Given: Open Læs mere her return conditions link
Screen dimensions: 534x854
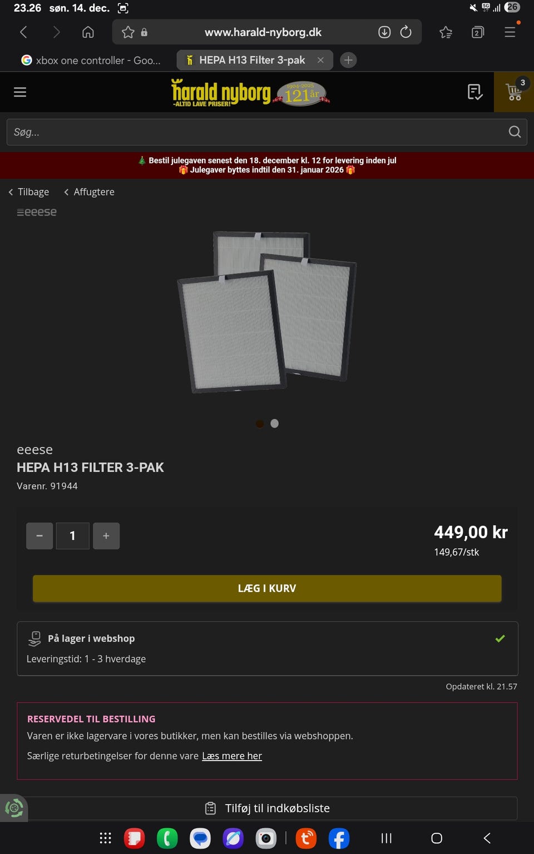Looking at the screenshot, I should [x=232, y=756].
